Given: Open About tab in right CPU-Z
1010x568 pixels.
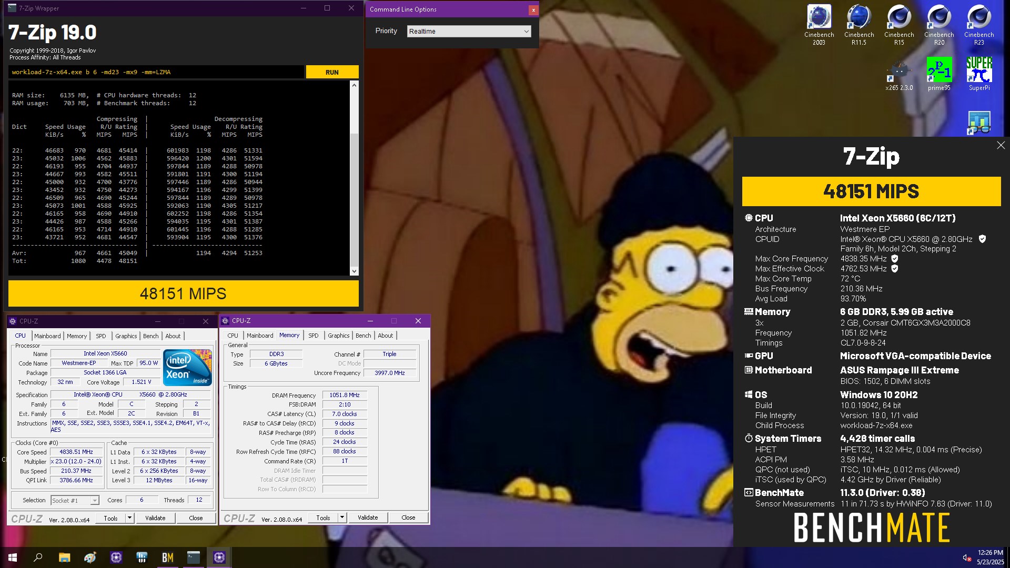Looking at the screenshot, I should point(386,336).
